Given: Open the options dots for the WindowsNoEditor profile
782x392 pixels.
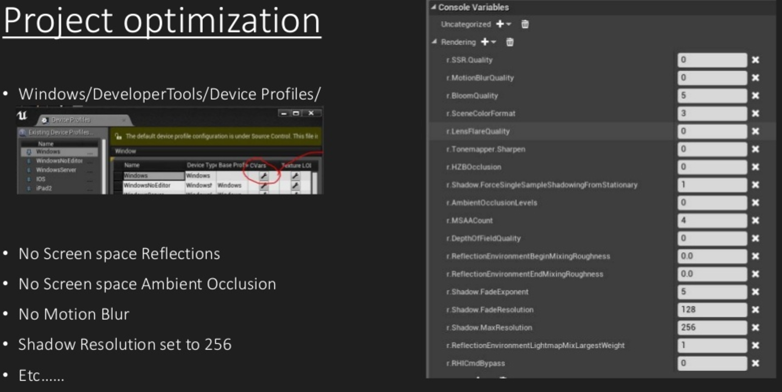Looking at the screenshot, I should click(x=90, y=162).
